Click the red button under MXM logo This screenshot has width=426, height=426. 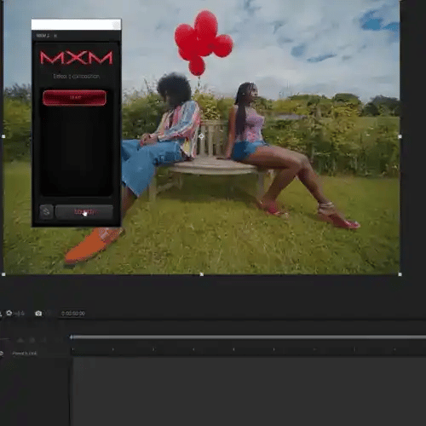(x=75, y=98)
